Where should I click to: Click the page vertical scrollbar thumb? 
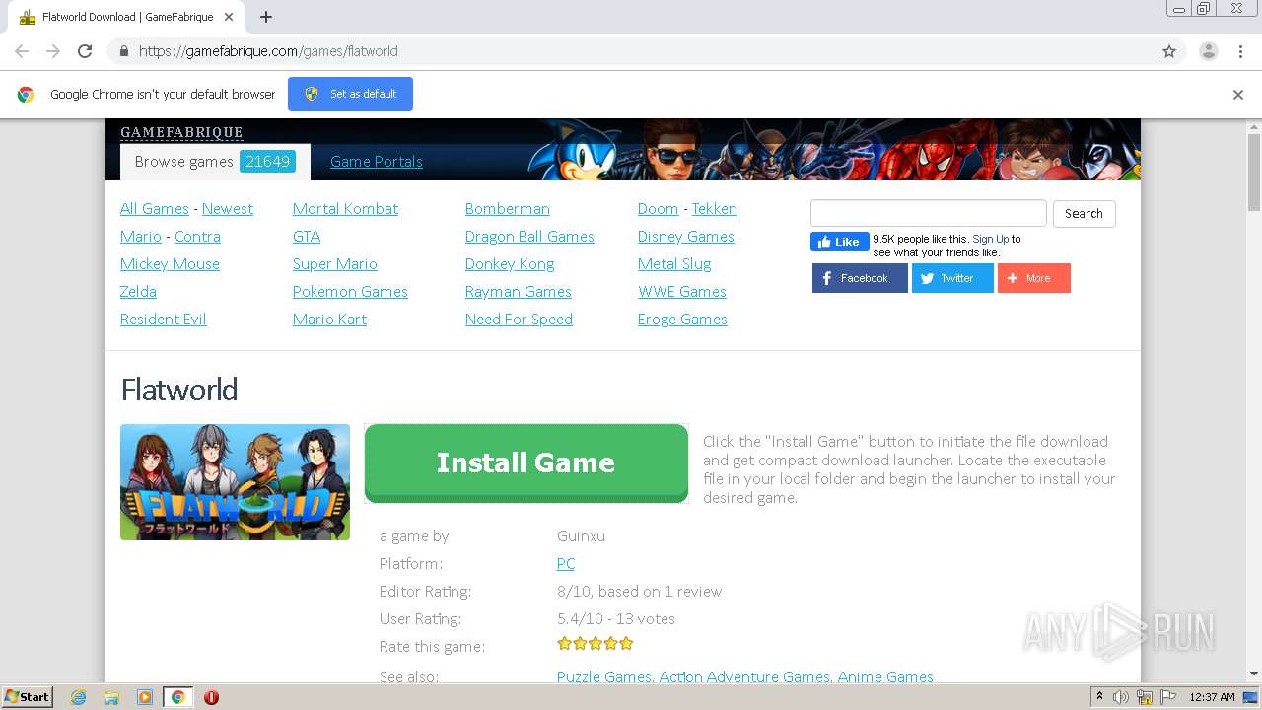[x=1253, y=173]
